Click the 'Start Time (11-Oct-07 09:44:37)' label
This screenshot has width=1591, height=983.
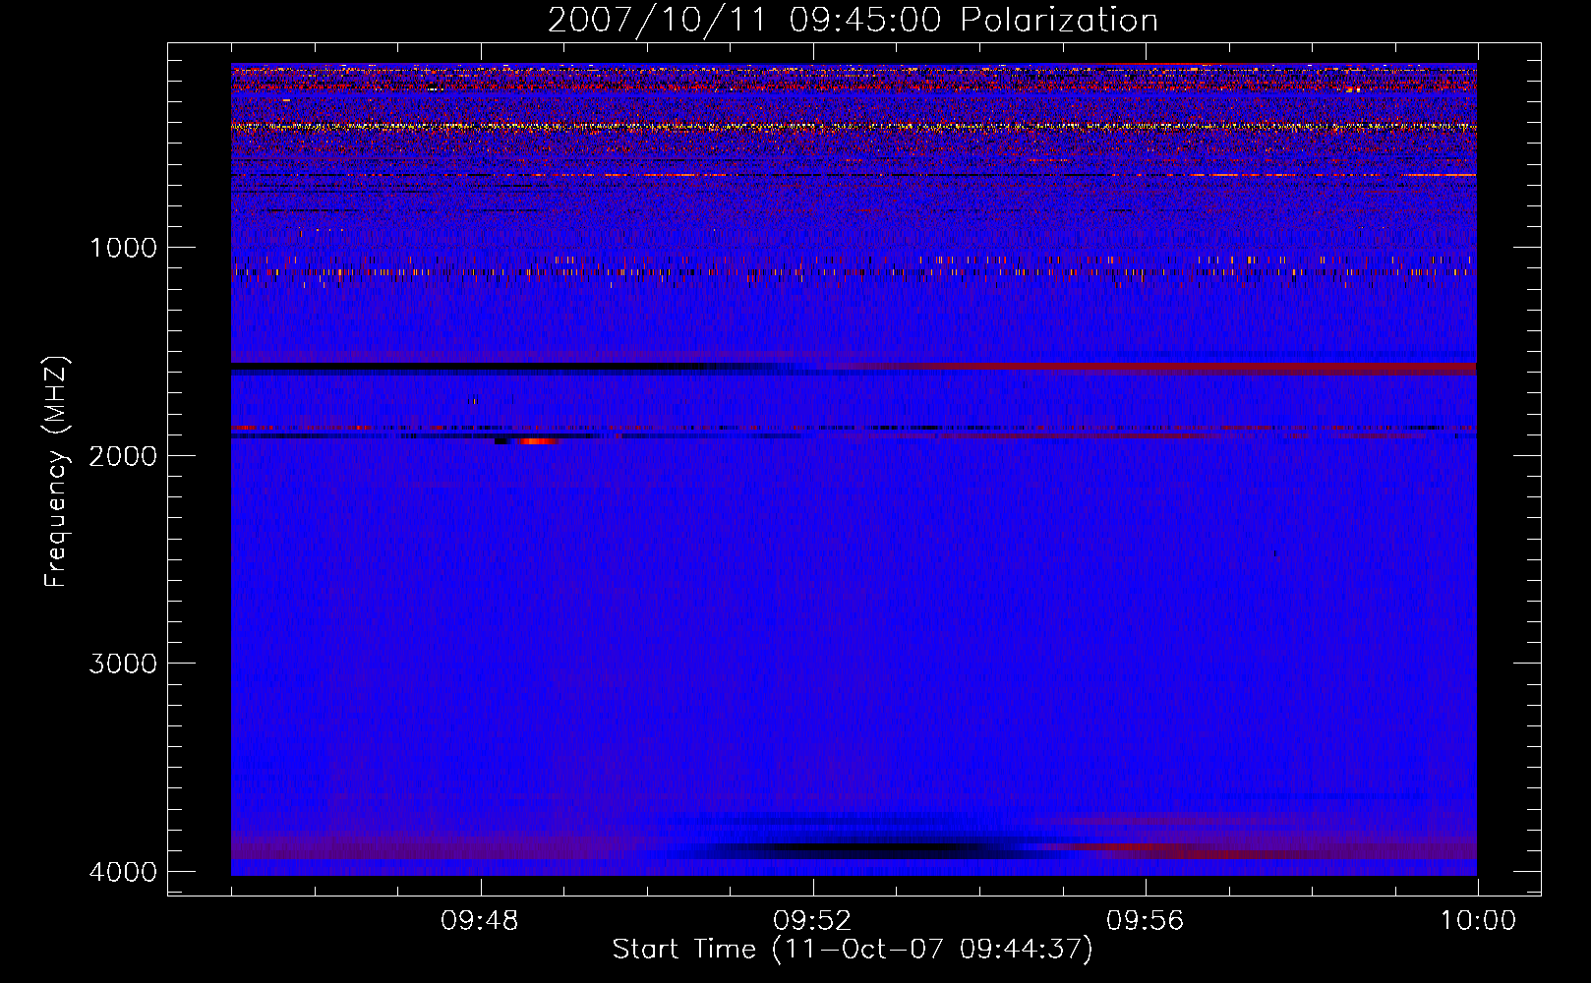click(853, 950)
